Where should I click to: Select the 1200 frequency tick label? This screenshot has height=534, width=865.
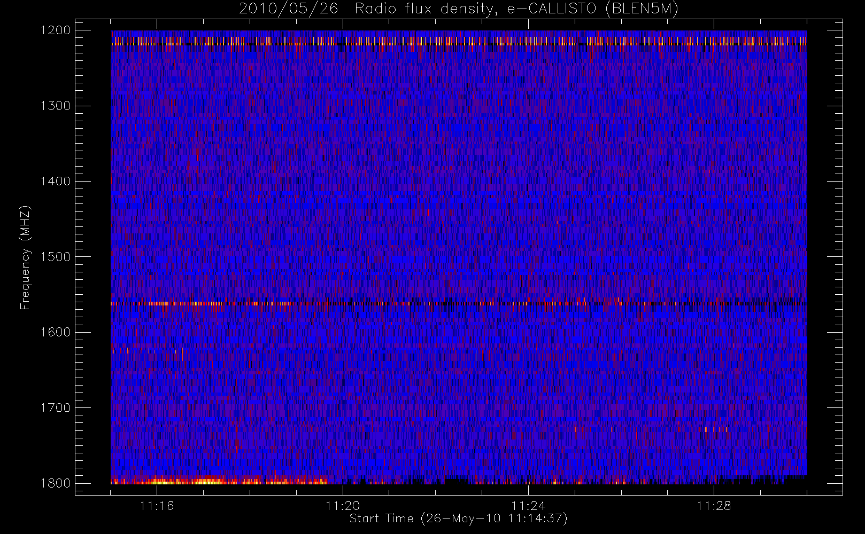click(x=56, y=30)
